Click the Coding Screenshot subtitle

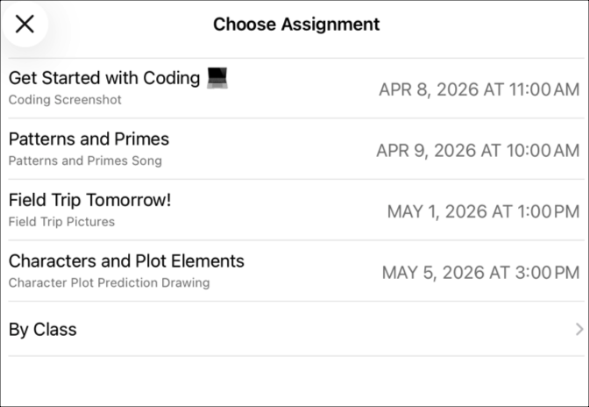pyautogui.click(x=65, y=100)
